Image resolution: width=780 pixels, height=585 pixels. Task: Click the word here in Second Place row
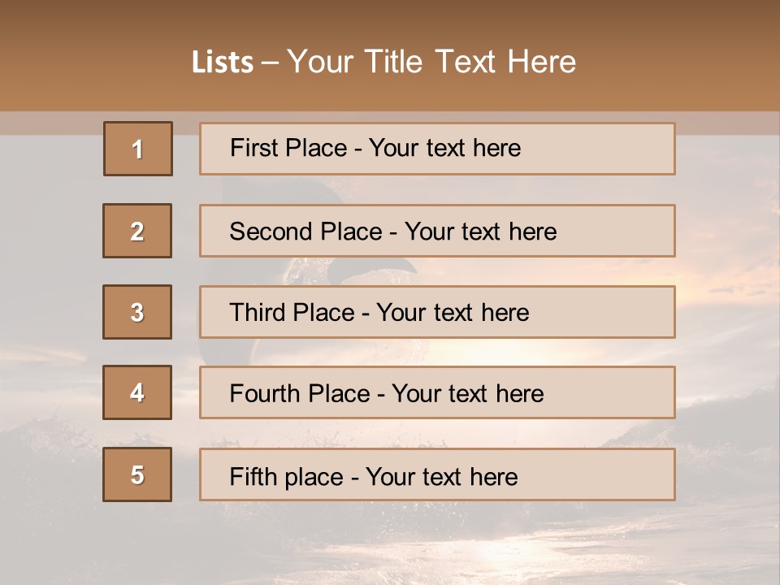[x=532, y=232]
